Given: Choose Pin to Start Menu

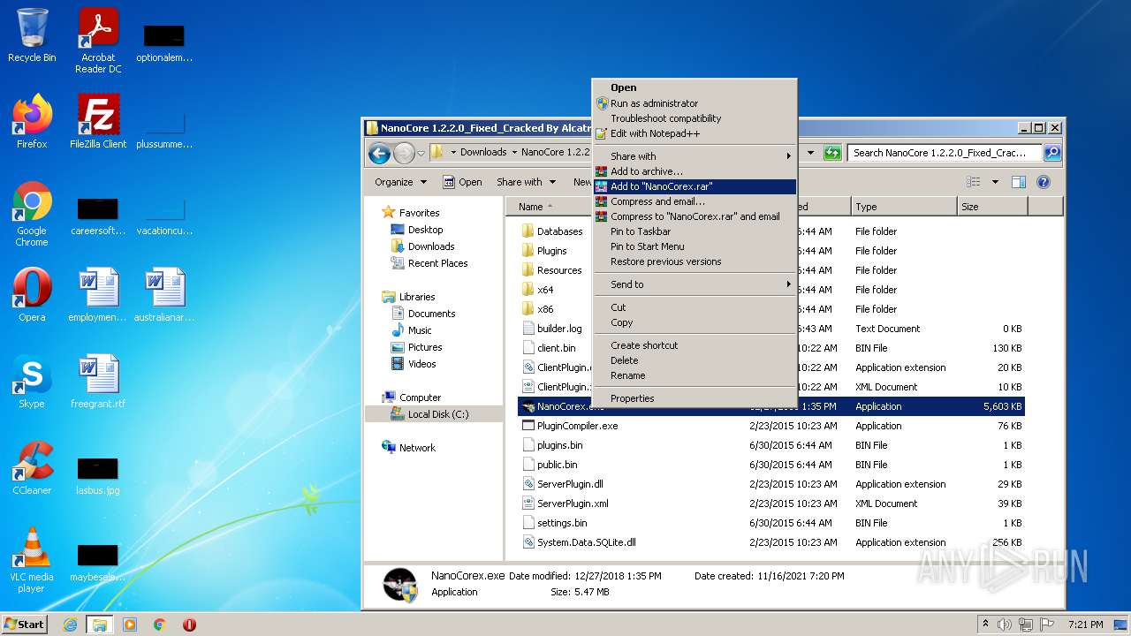Looking at the screenshot, I should click(x=695, y=246).
